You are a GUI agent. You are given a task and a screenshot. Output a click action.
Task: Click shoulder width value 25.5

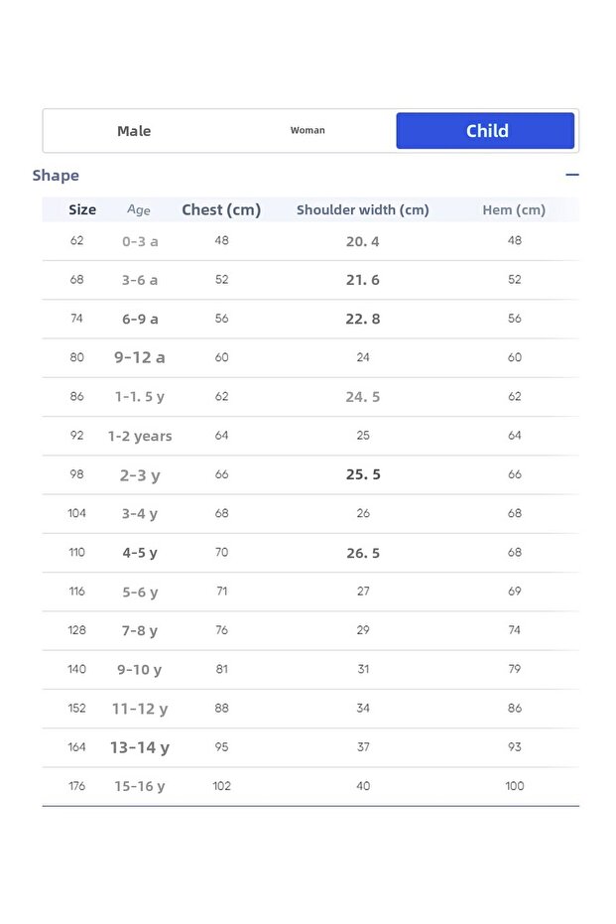[x=363, y=474]
